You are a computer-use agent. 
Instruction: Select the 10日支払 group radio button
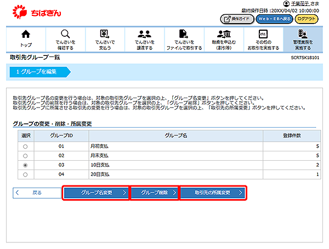pyautogui.click(x=25, y=165)
